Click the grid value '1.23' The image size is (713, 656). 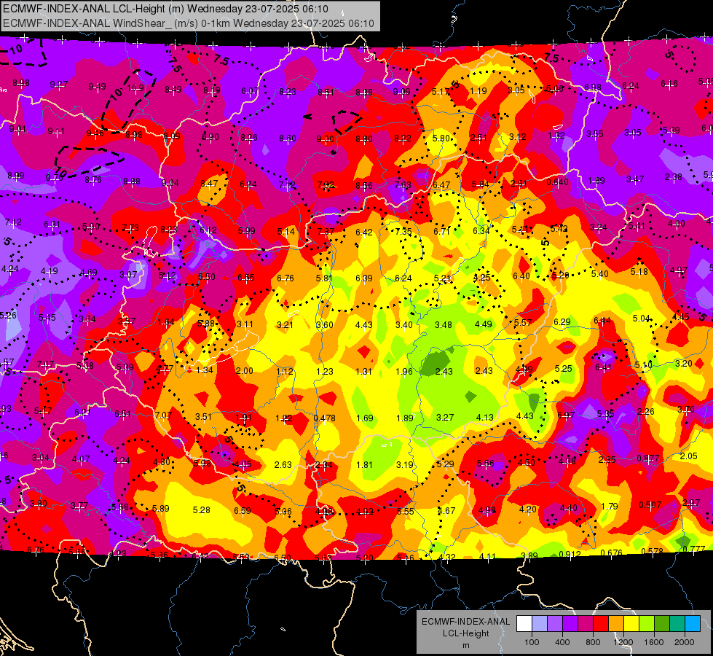click(x=325, y=371)
